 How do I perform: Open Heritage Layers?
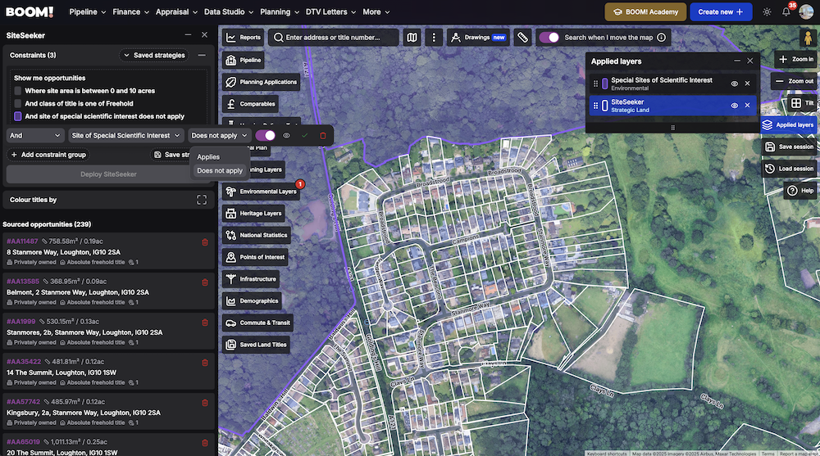click(x=254, y=214)
